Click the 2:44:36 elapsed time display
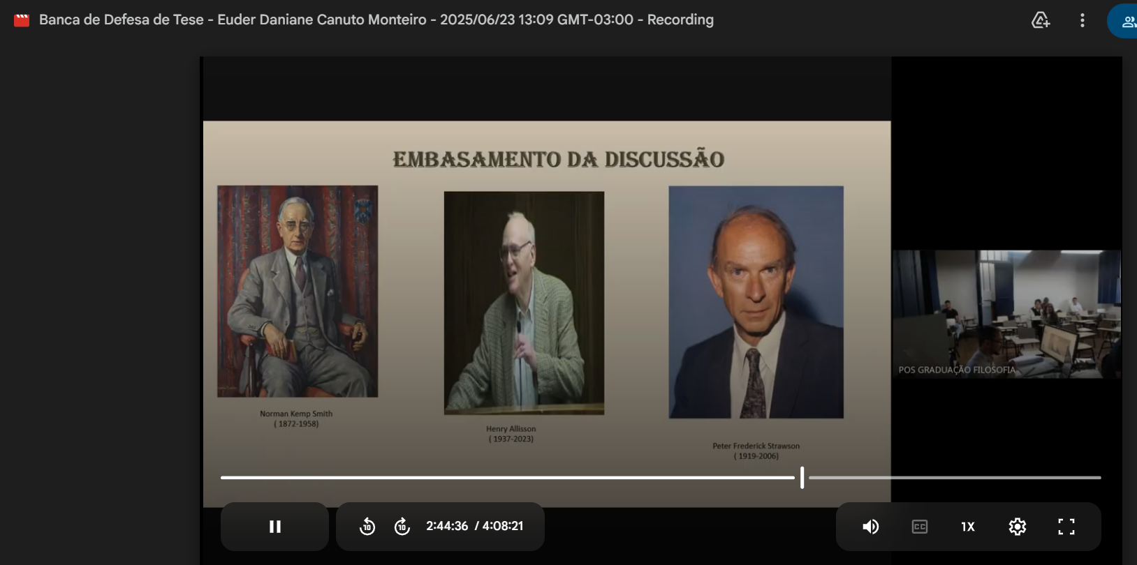Screen dimensions: 1137x565 (447, 526)
